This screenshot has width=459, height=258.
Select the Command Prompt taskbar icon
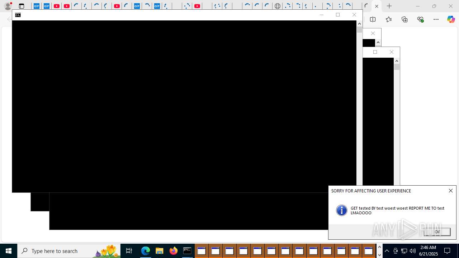click(187, 251)
